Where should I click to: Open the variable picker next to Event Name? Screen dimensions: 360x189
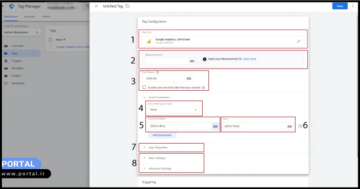point(189,78)
